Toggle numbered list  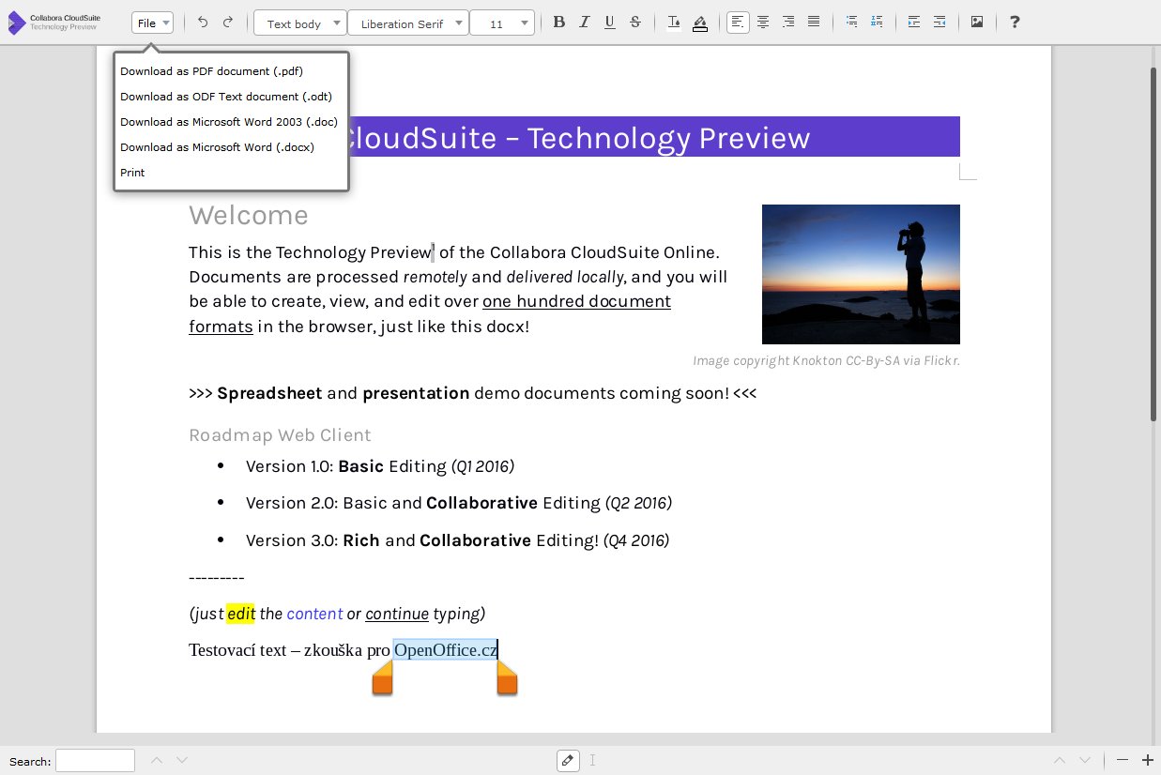(877, 23)
